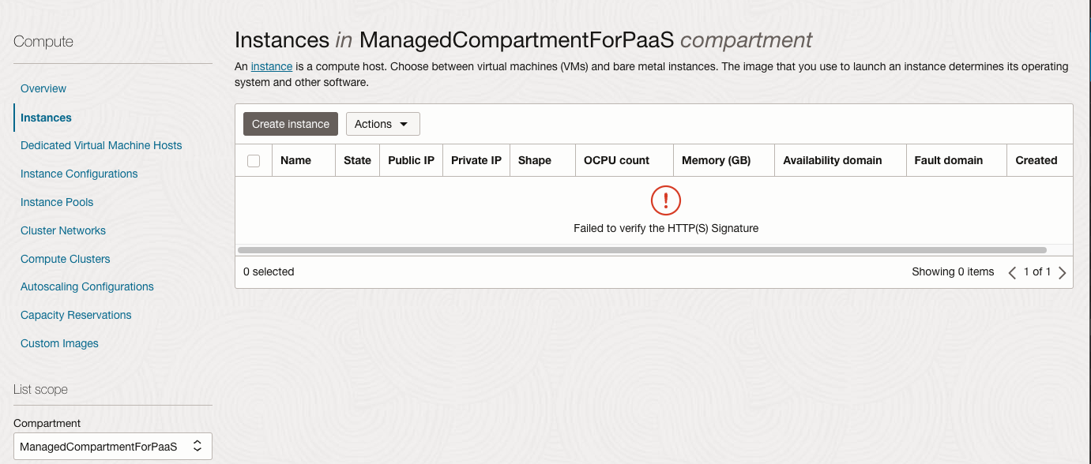Go to Cluster Networks
This screenshot has width=1091, height=464.
(x=63, y=230)
